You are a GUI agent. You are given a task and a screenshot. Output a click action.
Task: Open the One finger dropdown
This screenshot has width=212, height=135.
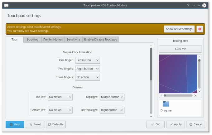tap(88, 60)
